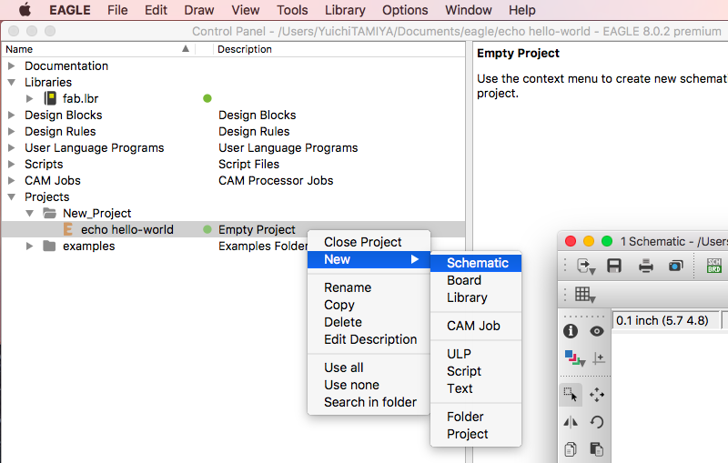
Task: Open the Tools menu in menu bar
Action: (x=292, y=10)
